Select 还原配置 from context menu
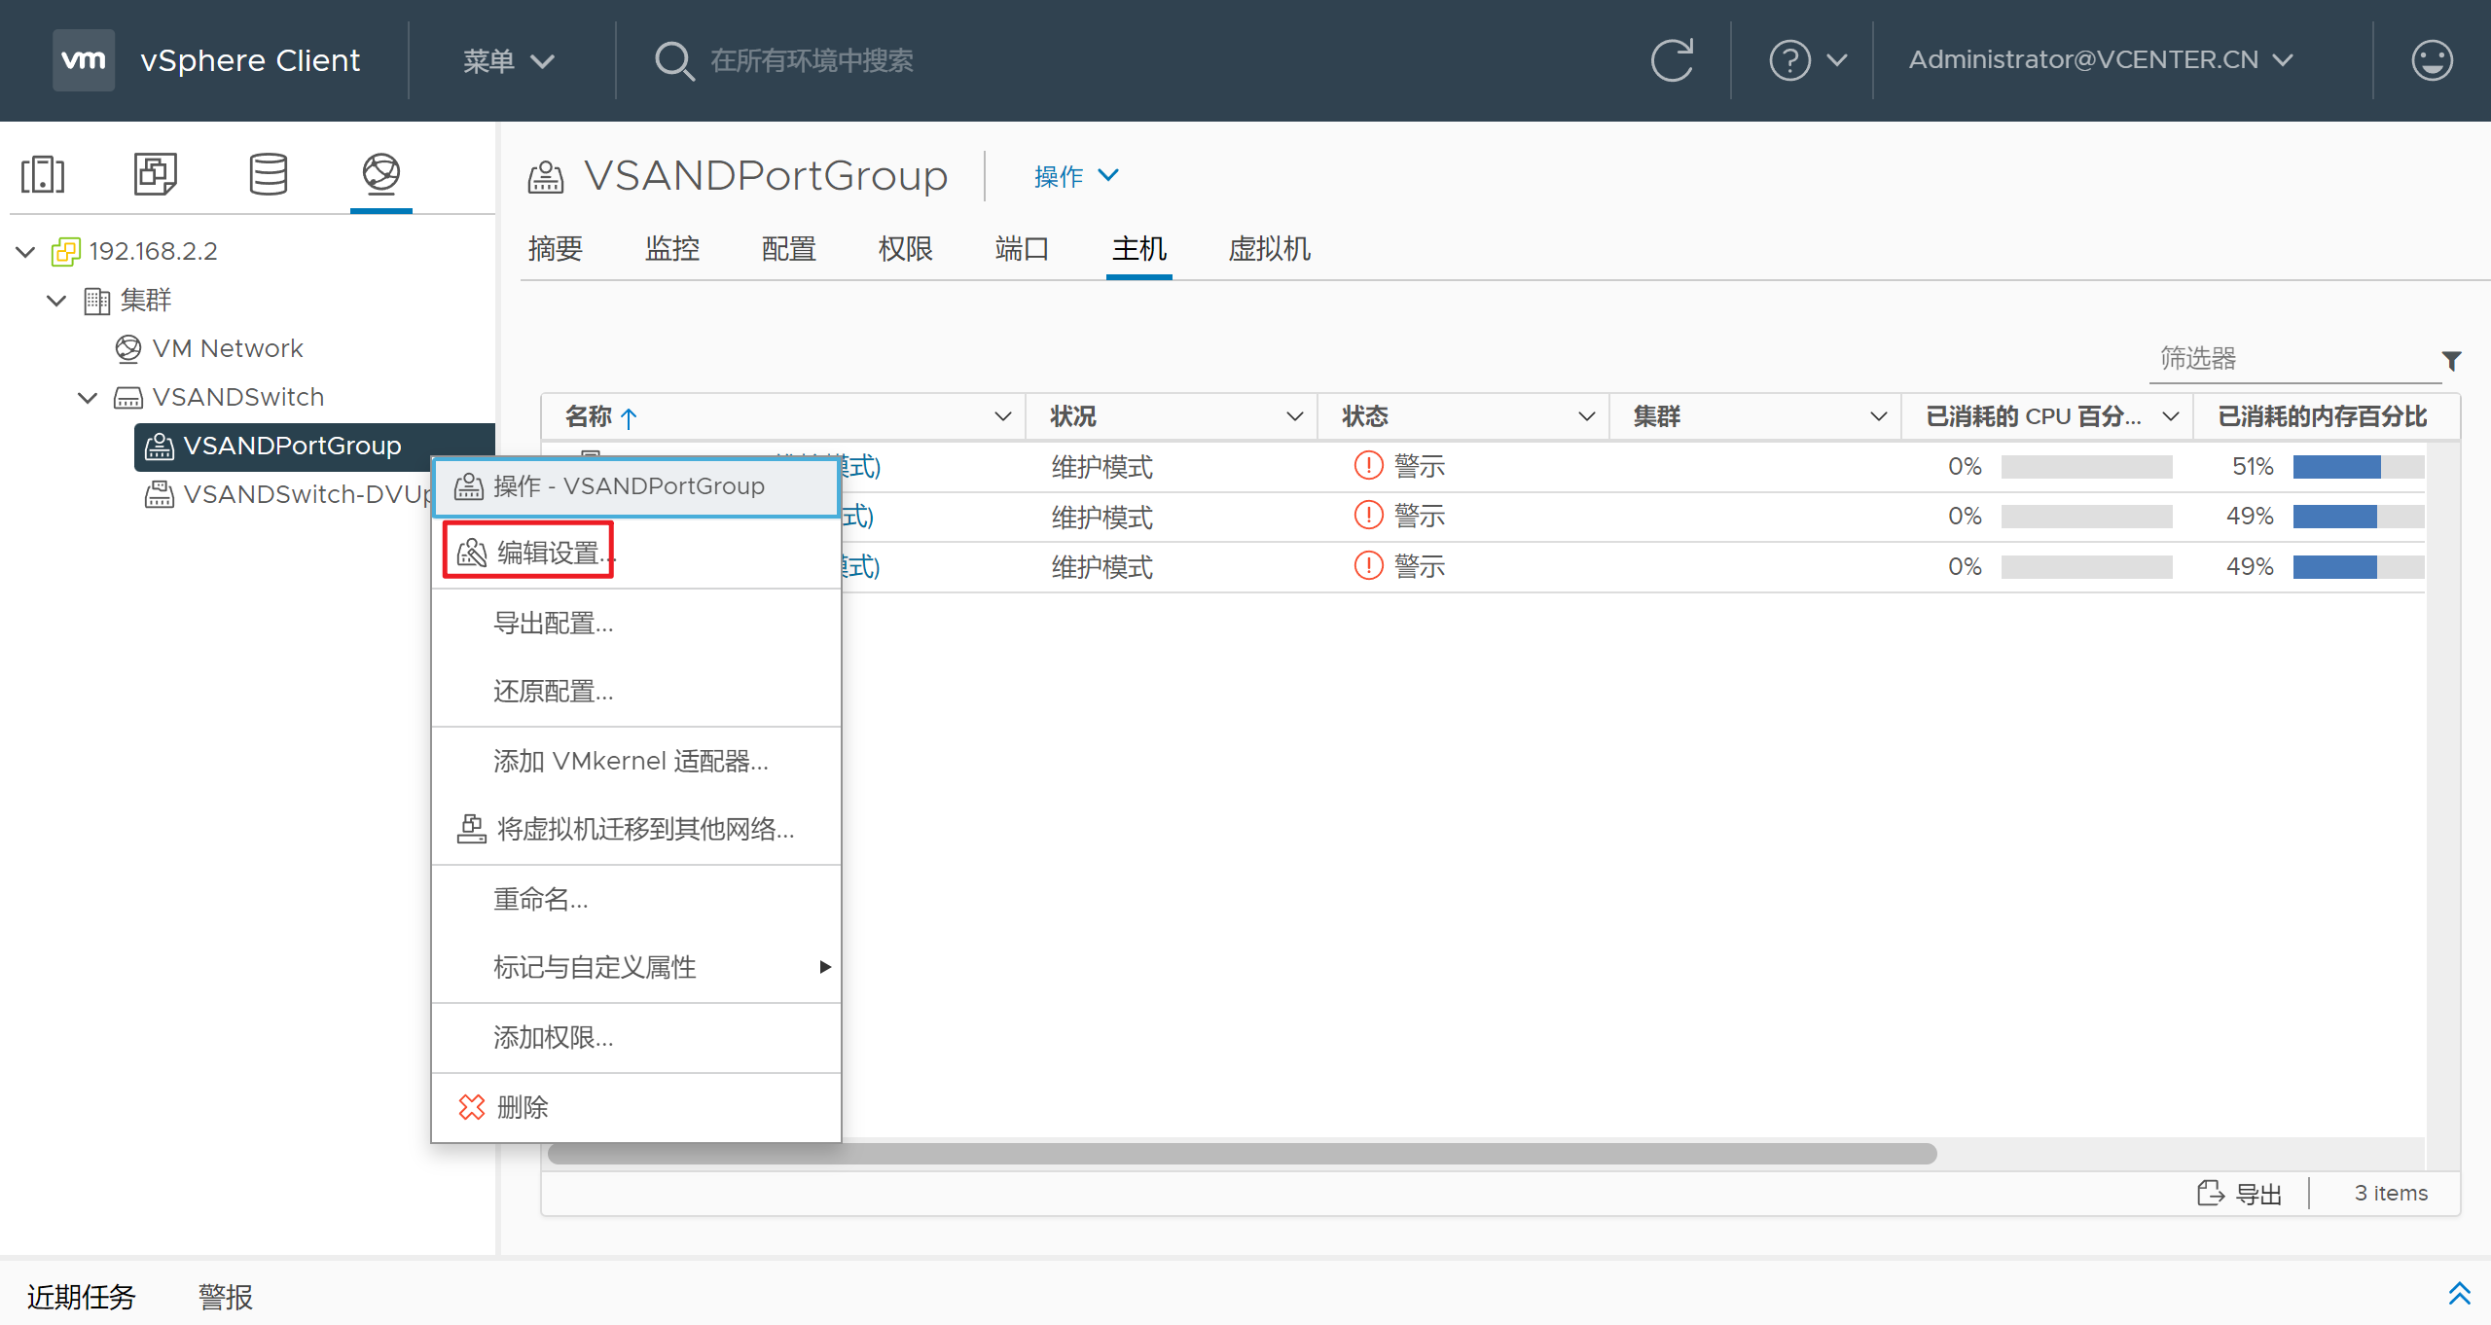 636,692
